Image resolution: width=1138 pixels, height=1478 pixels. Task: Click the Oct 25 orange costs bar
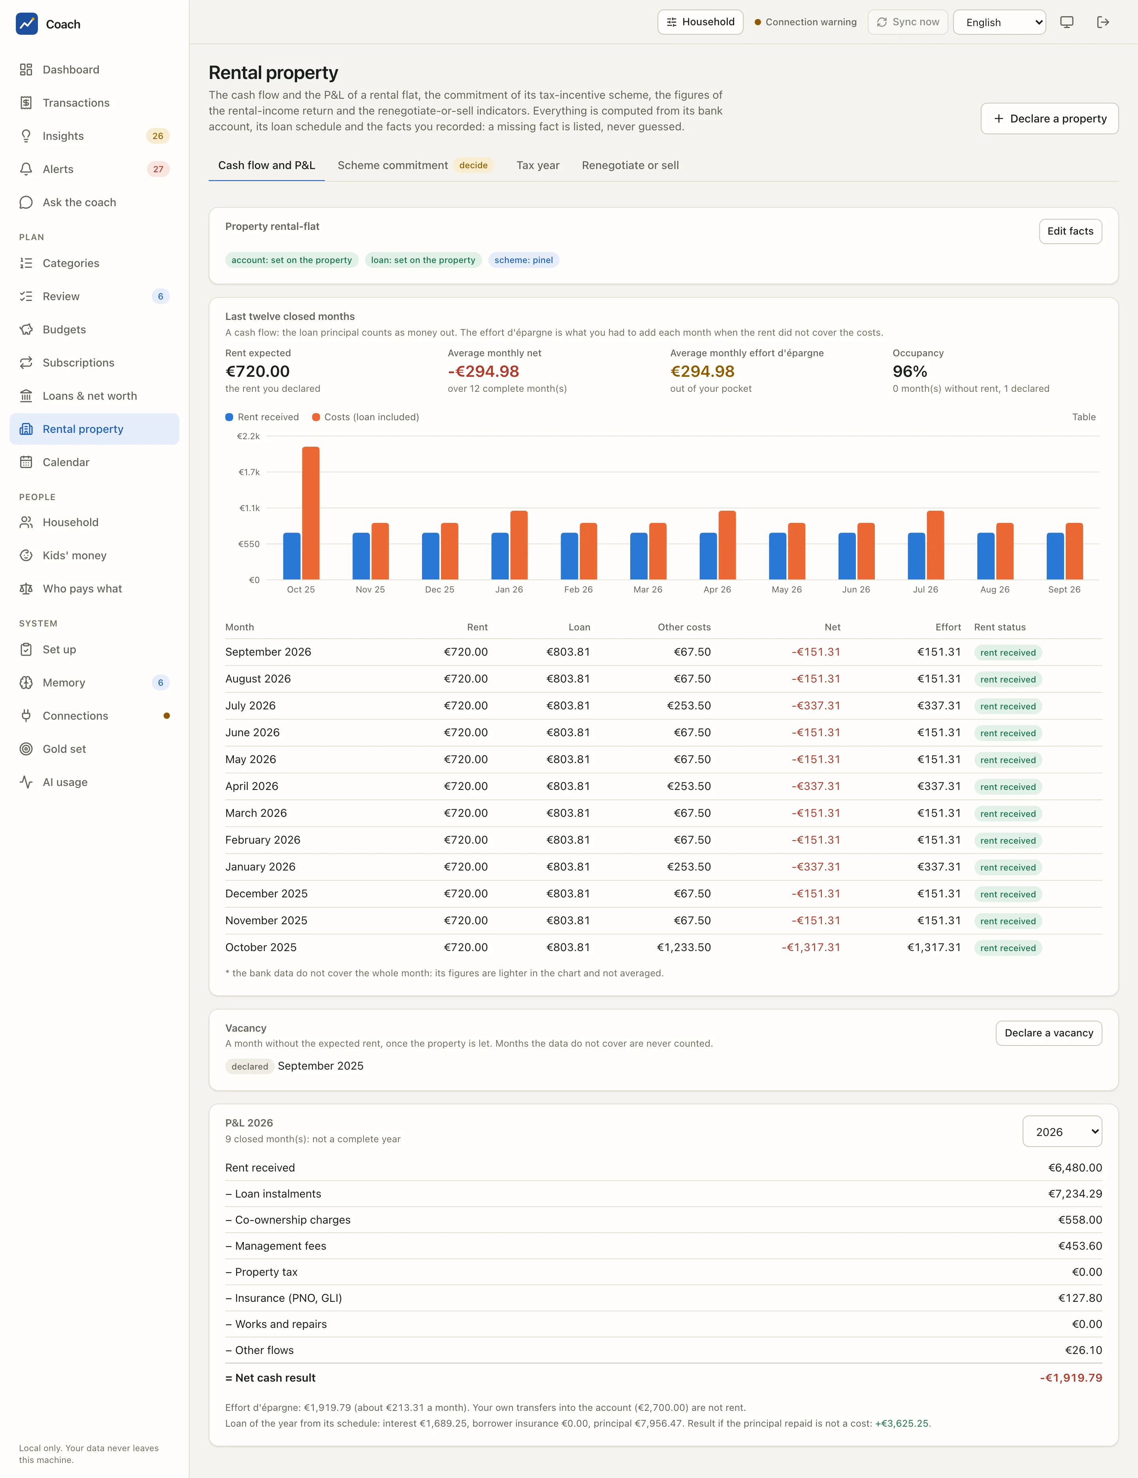311,513
